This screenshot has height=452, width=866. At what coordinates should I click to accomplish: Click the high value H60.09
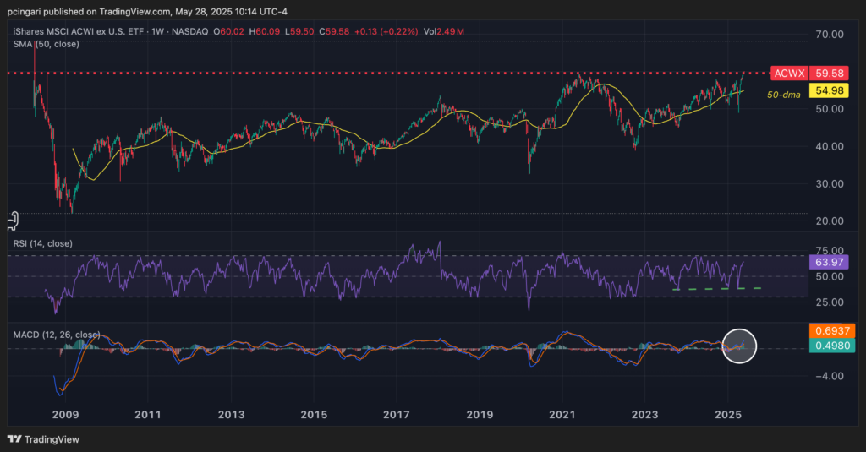tap(265, 31)
